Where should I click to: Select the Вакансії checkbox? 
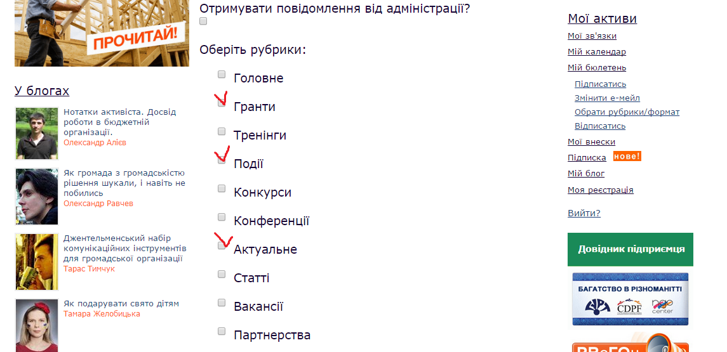pyautogui.click(x=222, y=303)
